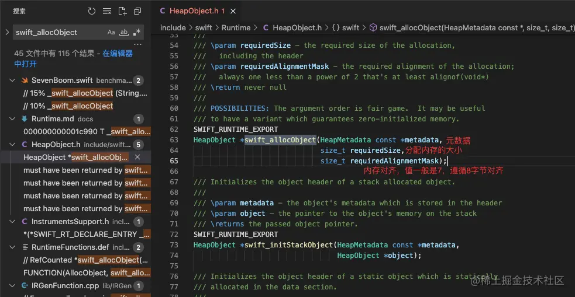Select the 000000000001c990 T result
575x297 pixels.
point(87,132)
